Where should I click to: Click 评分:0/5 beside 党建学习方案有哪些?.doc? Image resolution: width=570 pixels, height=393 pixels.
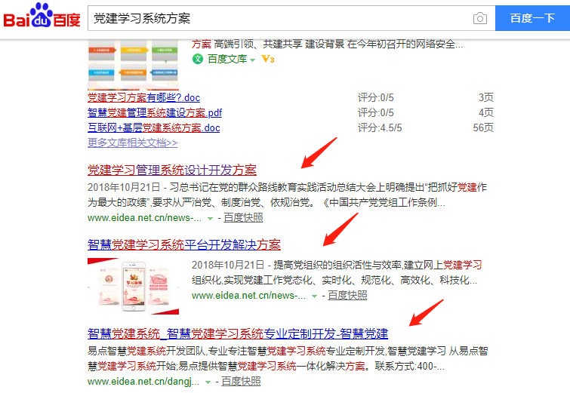click(x=376, y=98)
